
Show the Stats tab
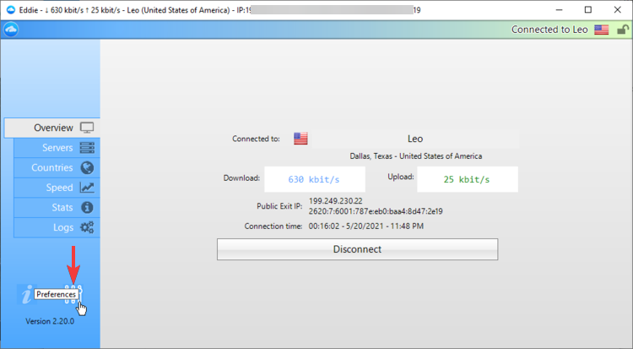coord(57,207)
